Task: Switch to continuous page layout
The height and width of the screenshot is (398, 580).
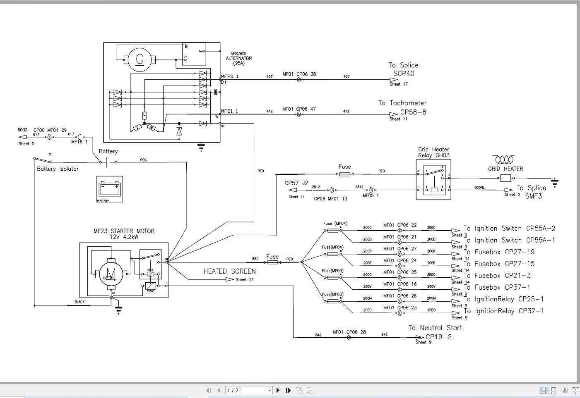Action: 554,390
